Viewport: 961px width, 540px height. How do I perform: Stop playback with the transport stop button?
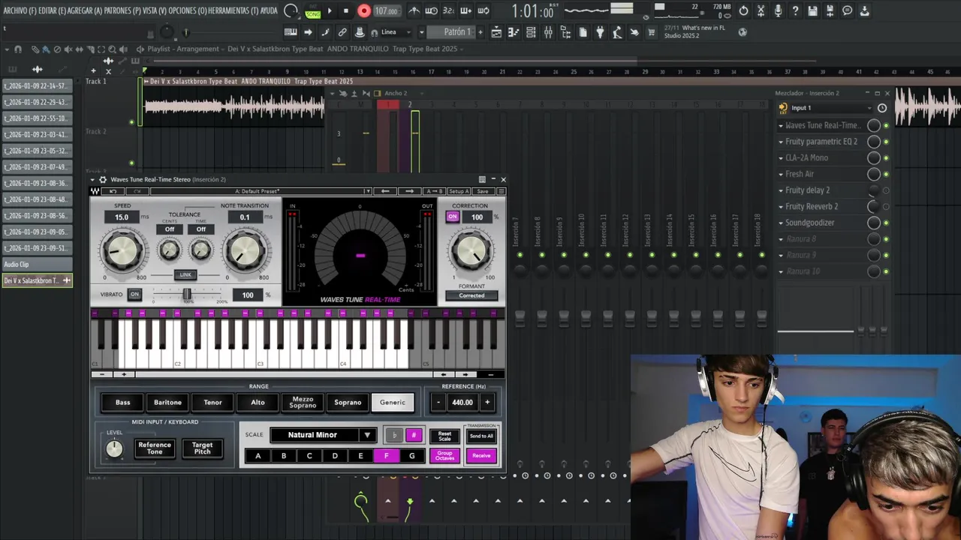pyautogui.click(x=346, y=10)
